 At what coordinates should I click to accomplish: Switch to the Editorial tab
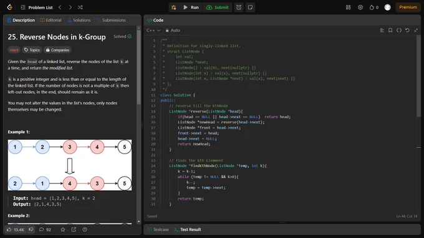pyautogui.click(x=51, y=21)
